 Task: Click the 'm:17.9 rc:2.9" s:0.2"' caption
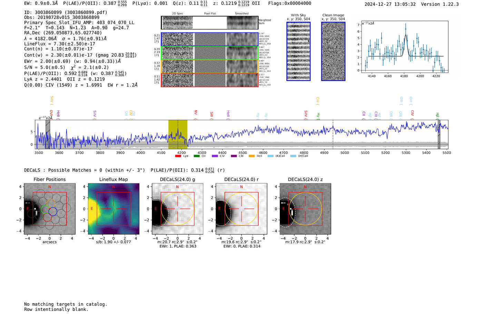coord(305,242)
